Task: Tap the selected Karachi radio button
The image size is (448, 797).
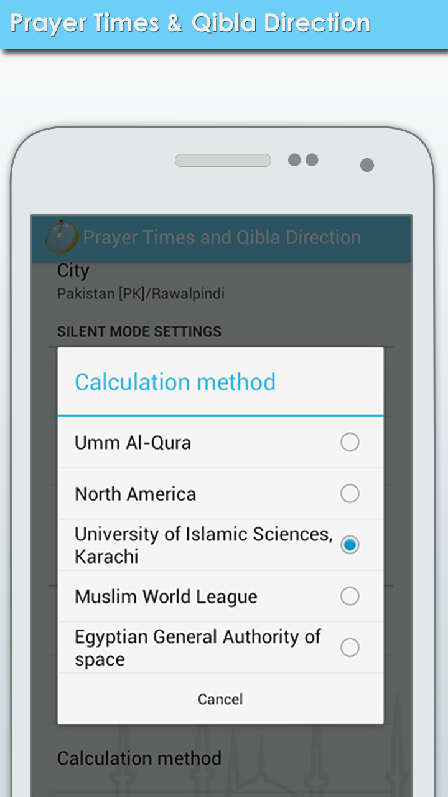Action: [350, 545]
